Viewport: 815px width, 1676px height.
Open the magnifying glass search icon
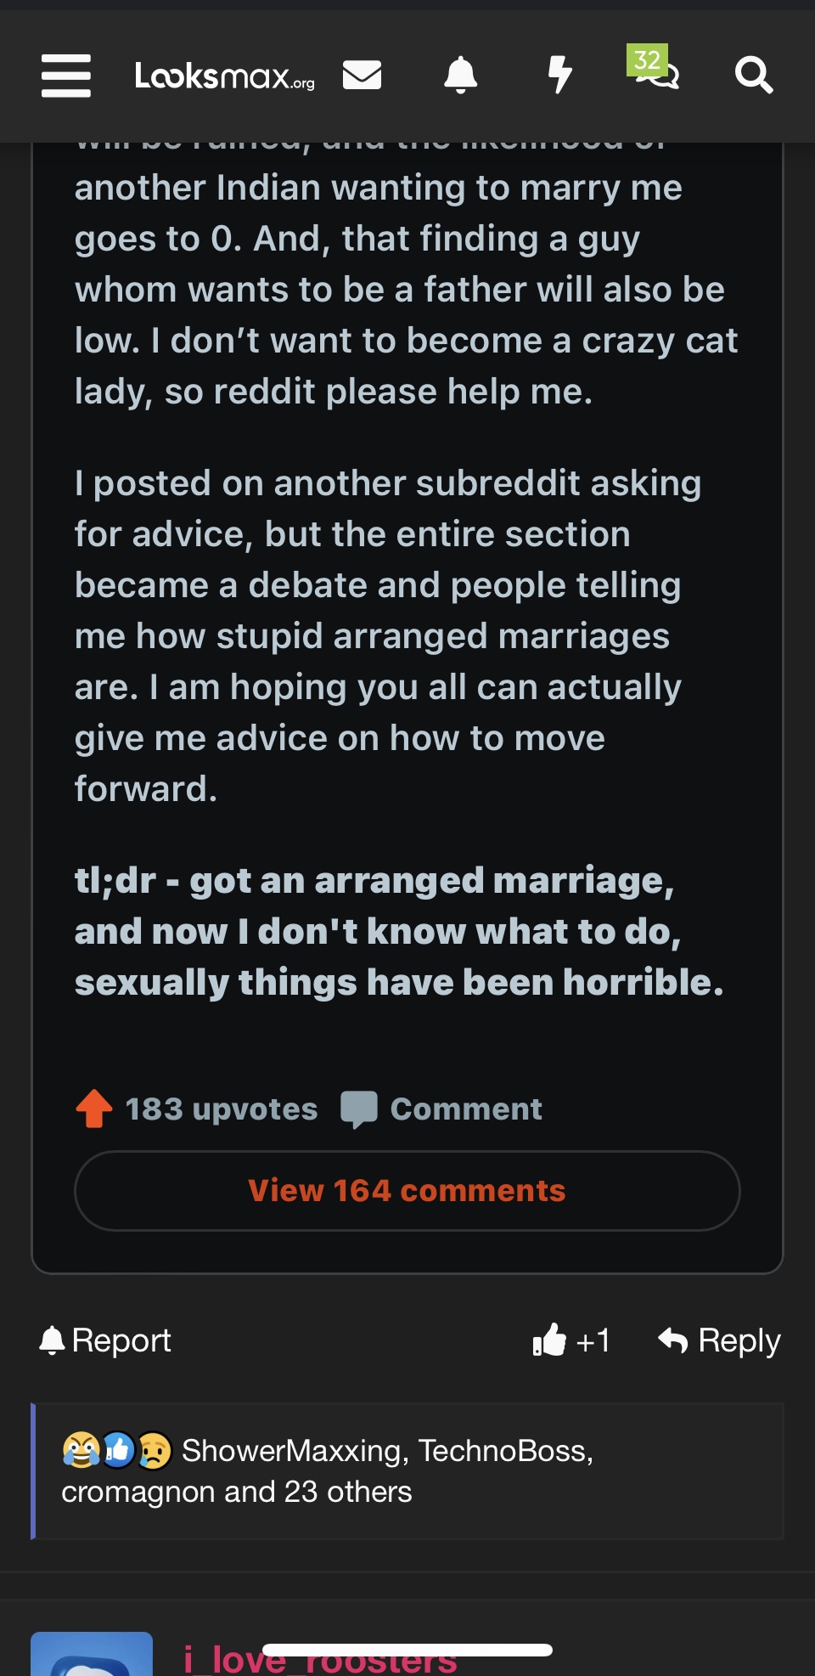(754, 75)
